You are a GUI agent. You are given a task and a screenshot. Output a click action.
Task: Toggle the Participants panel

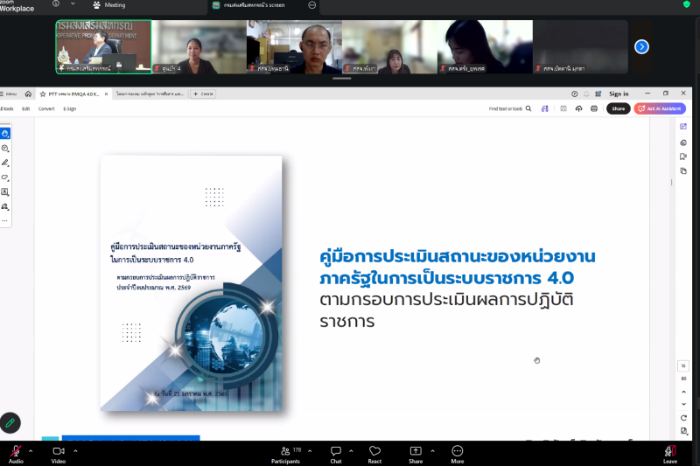[x=285, y=454]
